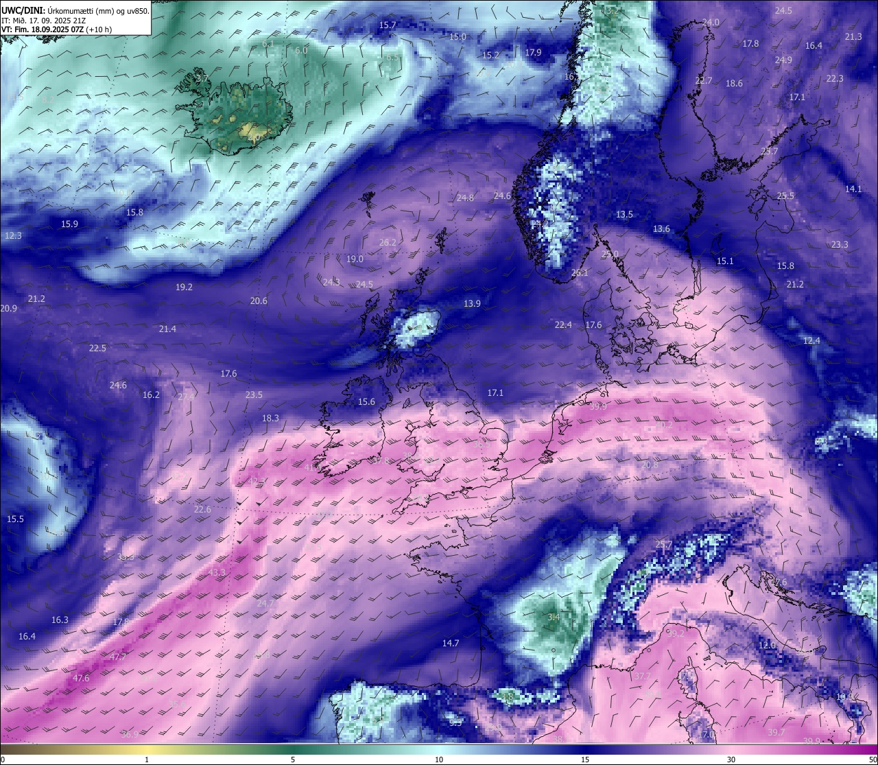Click the 3.4 value over France
878x765 pixels.
(554, 617)
